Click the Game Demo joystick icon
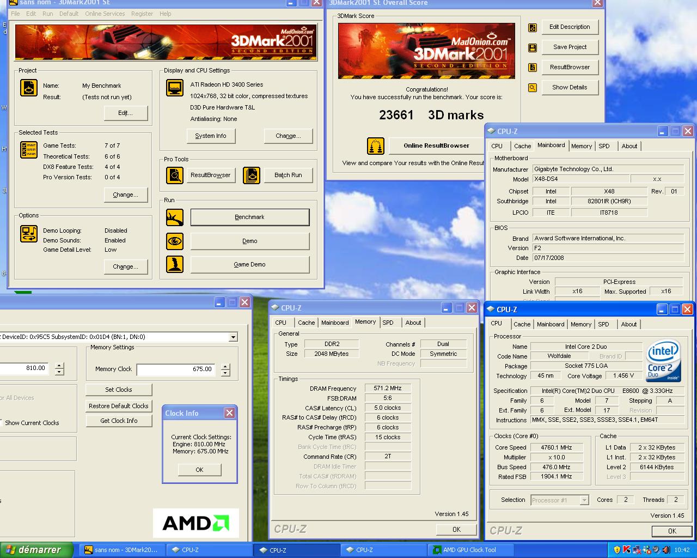Image resolution: width=697 pixels, height=558 pixels. tap(175, 264)
